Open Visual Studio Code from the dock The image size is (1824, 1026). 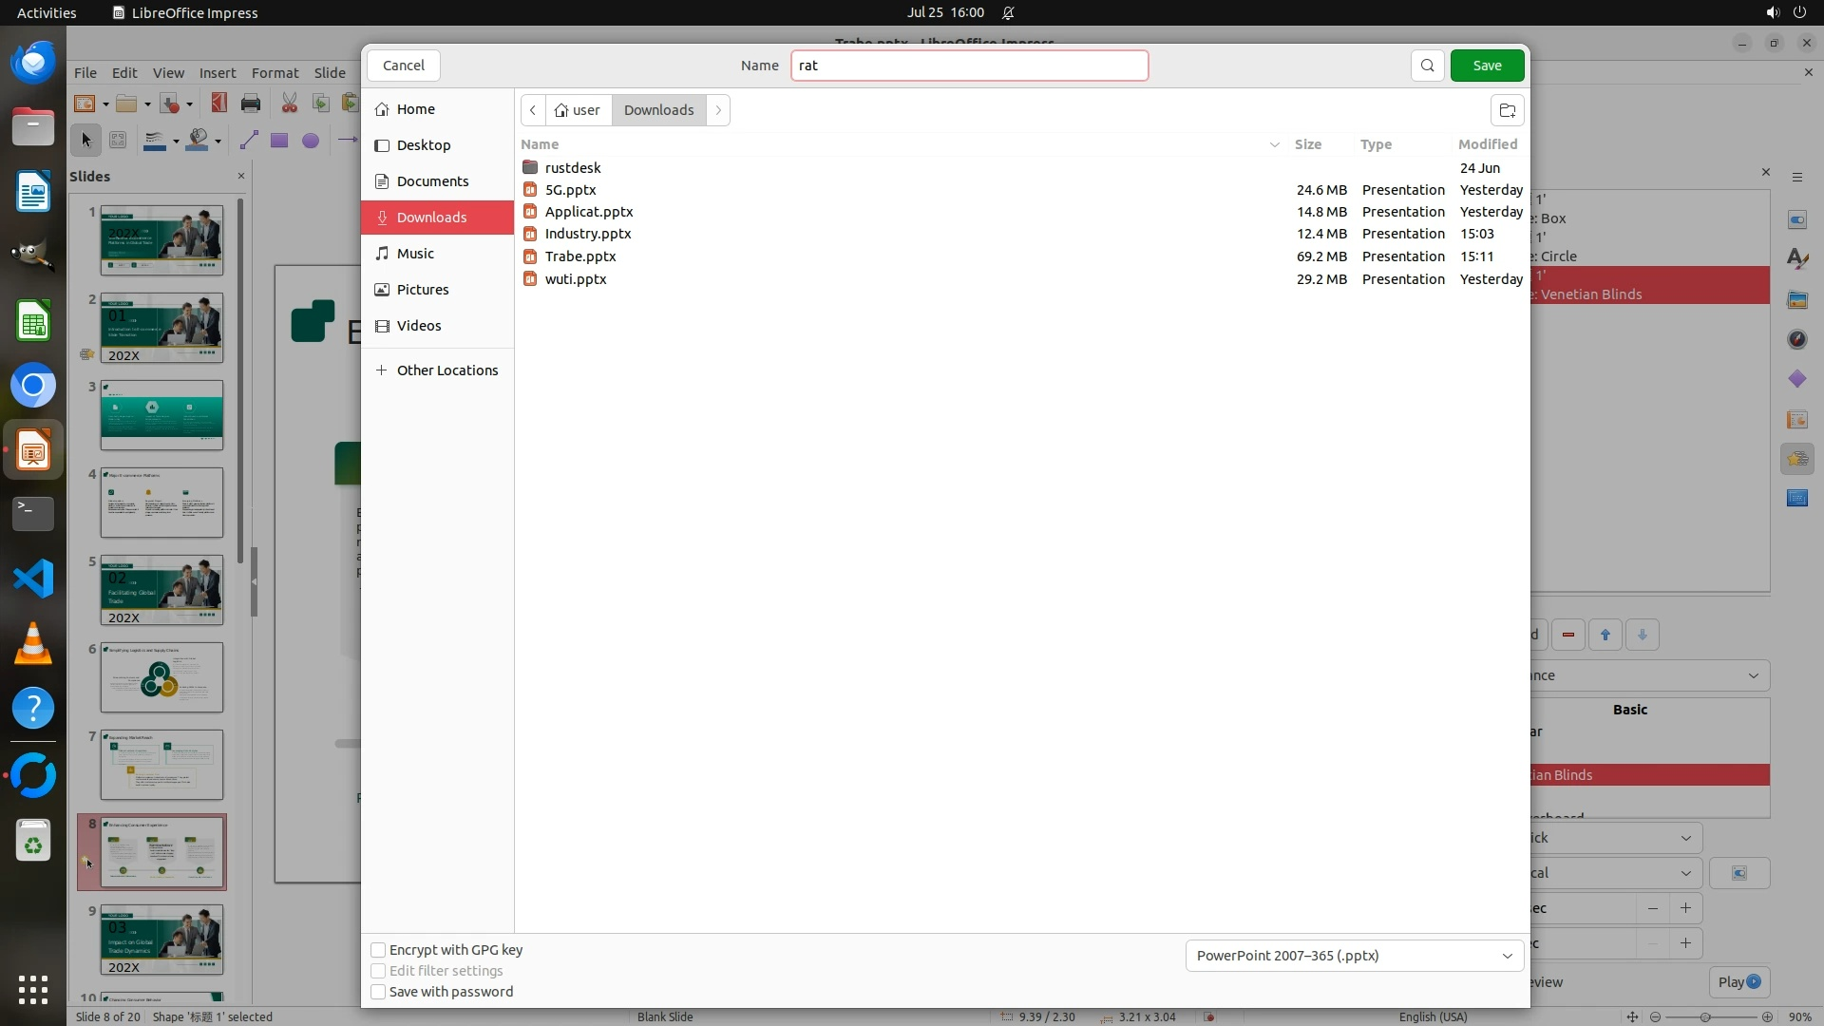[x=33, y=579]
